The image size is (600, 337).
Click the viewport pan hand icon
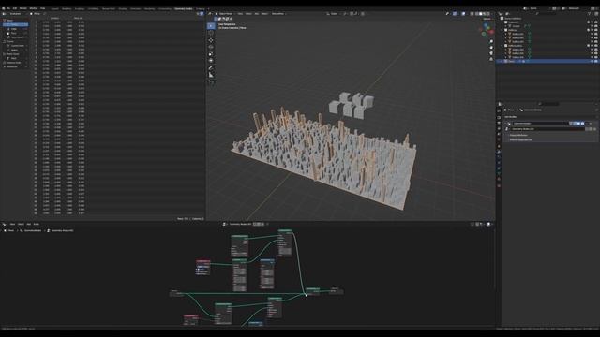[491, 48]
